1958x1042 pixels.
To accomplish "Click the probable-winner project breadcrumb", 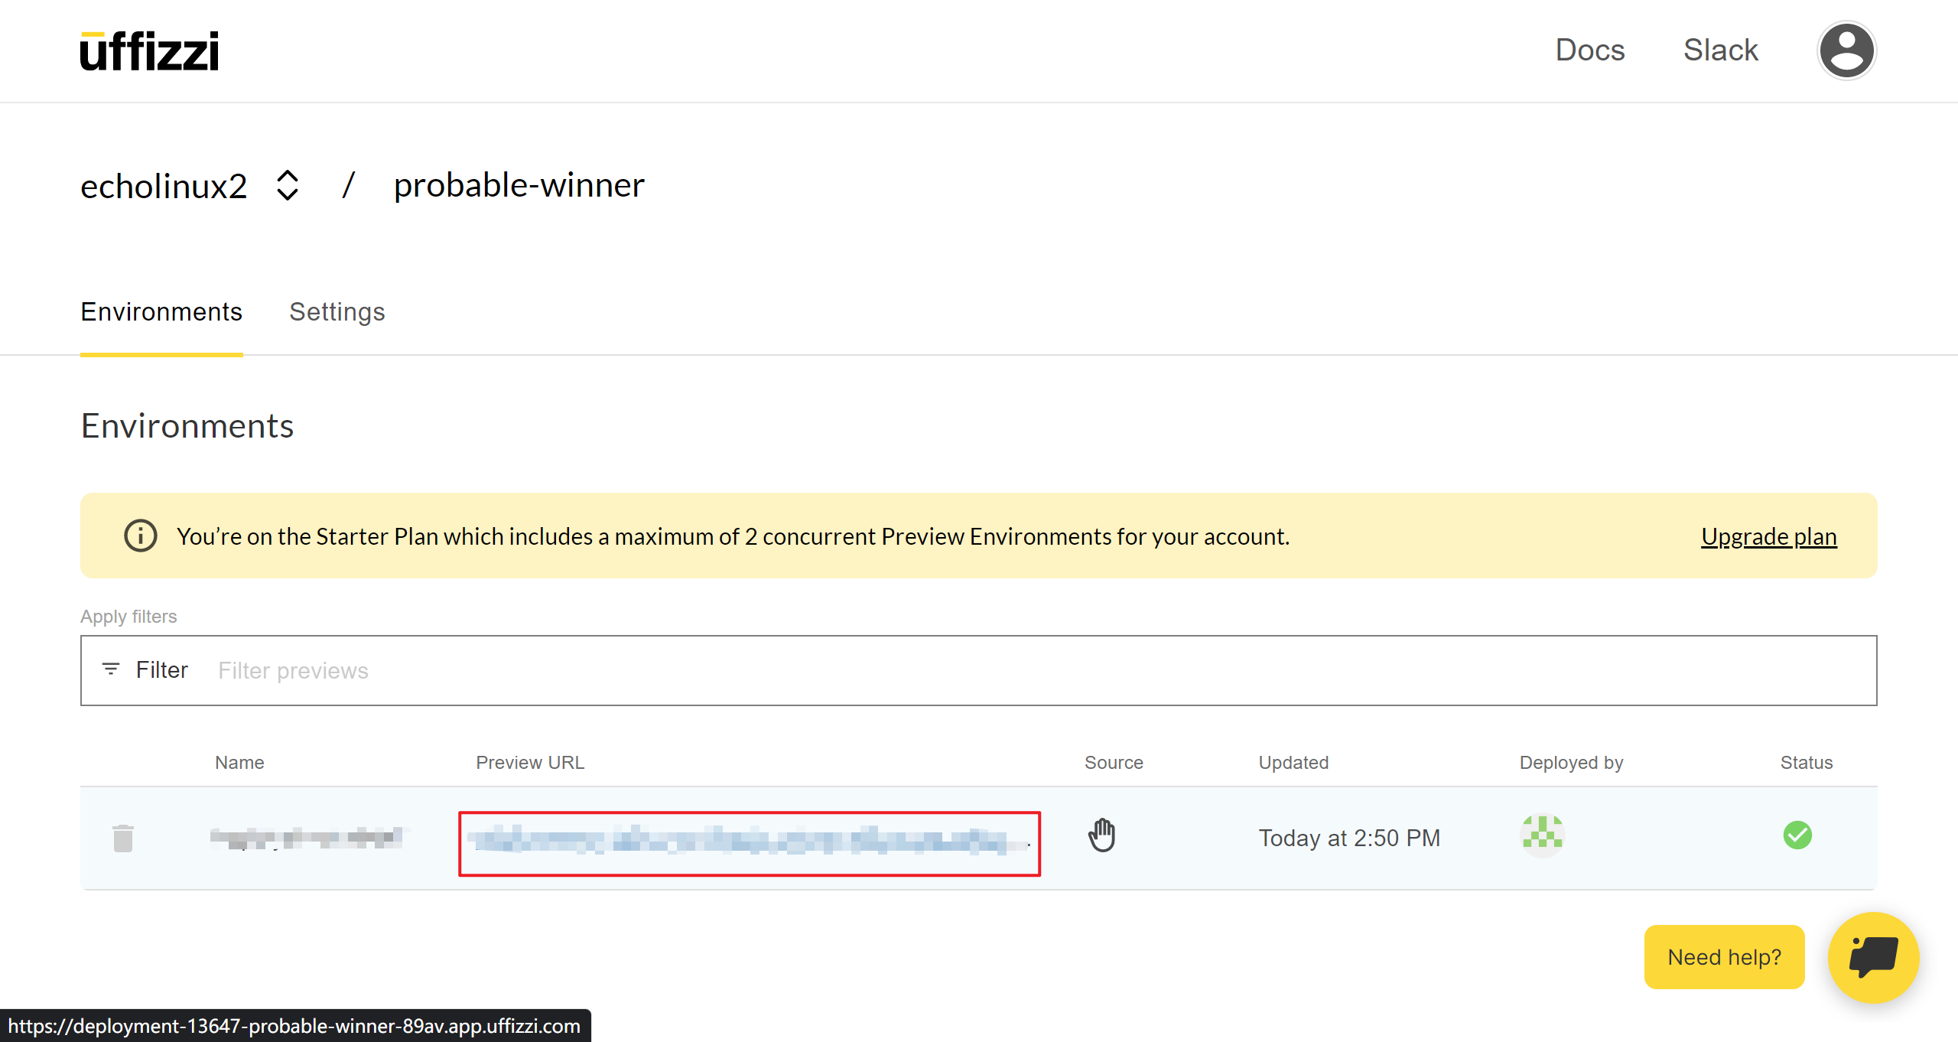I will coord(519,185).
